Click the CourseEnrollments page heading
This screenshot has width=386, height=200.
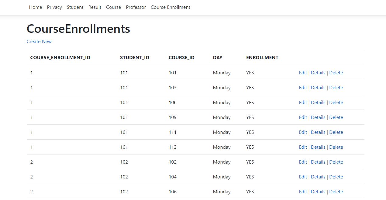point(78,29)
